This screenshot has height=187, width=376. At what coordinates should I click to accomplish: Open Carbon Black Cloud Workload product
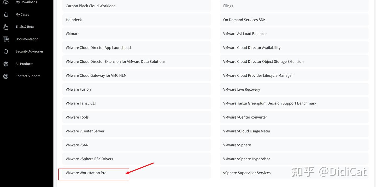coord(137,6)
